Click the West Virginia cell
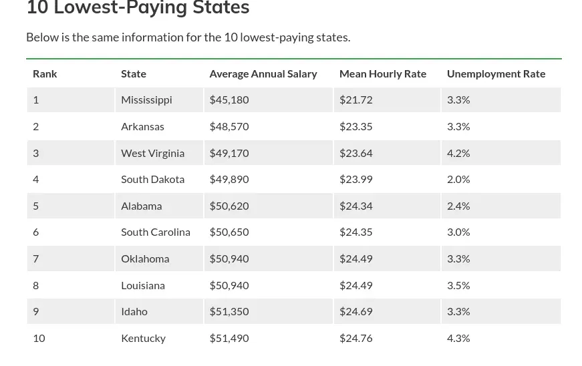 click(152, 153)
